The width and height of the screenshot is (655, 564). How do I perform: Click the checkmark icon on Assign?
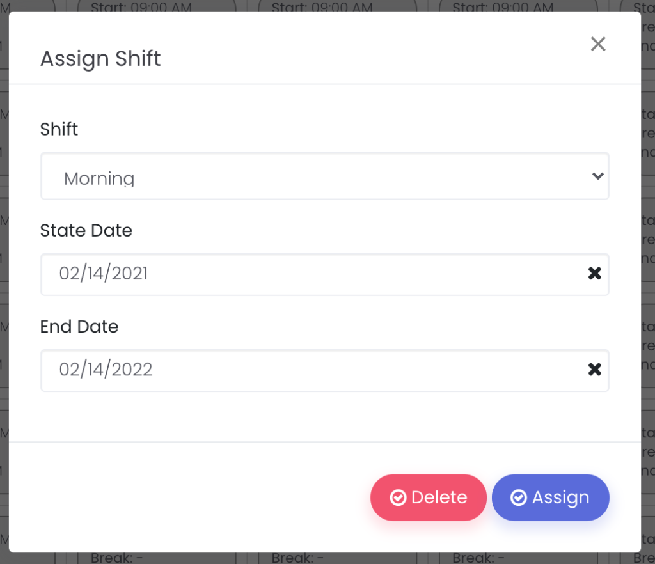point(518,497)
